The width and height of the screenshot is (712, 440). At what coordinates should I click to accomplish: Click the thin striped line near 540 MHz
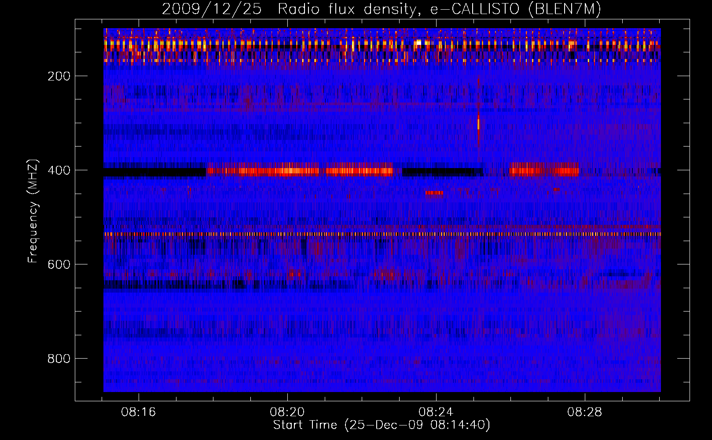(382, 234)
